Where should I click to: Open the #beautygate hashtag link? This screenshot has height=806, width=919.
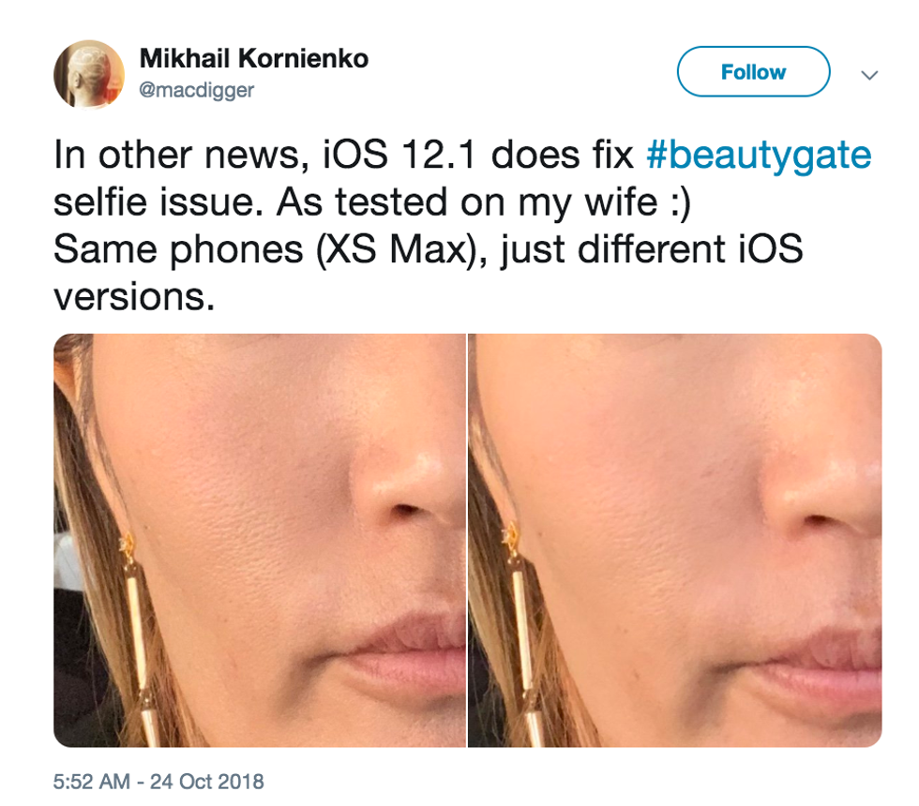click(x=759, y=155)
